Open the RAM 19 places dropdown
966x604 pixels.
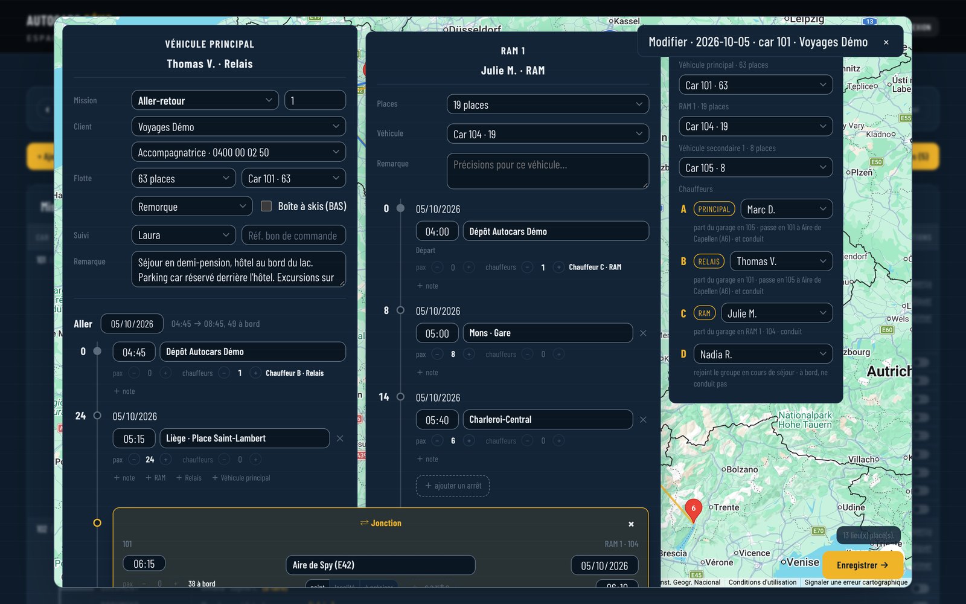pos(548,104)
